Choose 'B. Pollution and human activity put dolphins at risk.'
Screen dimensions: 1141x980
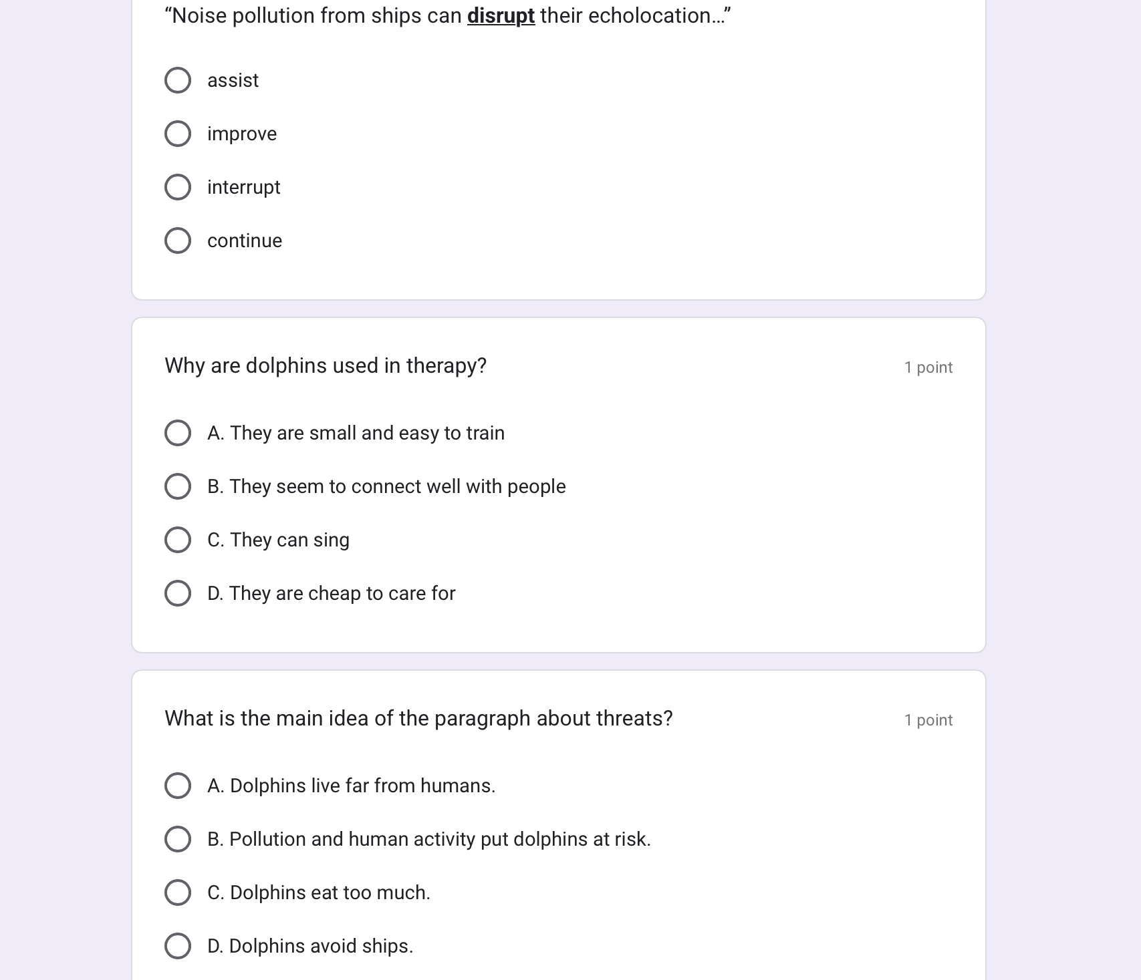[178, 839]
